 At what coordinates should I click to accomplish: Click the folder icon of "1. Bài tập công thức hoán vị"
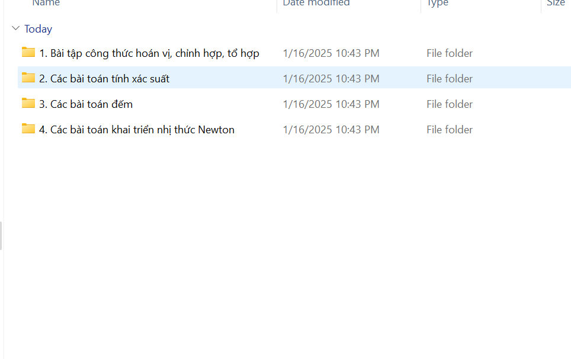(28, 52)
